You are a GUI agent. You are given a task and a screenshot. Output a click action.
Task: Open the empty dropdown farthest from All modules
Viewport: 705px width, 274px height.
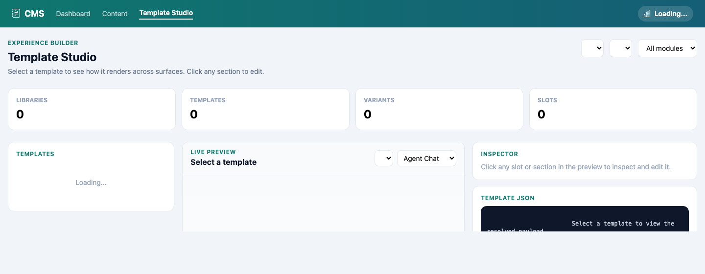click(592, 48)
